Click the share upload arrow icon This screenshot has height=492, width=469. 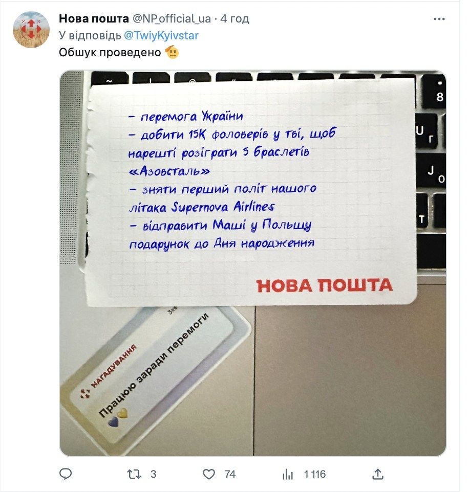click(377, 474)
